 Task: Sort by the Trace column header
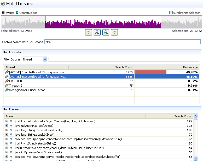(x=74, y=116)
